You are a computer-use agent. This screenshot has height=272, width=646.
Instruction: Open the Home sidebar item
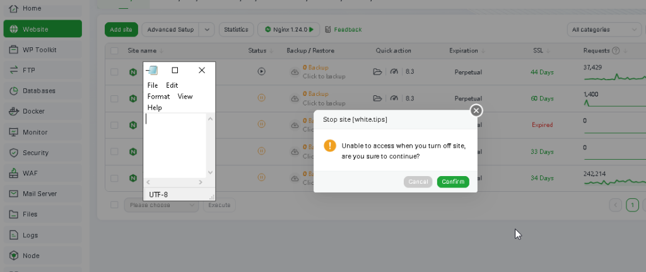tap(43, 8)
